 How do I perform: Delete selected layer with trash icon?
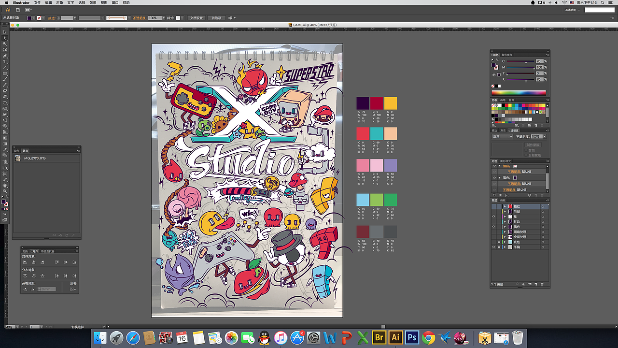[542, 284]
